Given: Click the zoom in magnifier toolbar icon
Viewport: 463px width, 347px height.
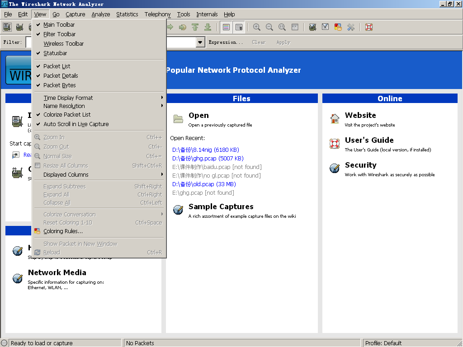Looking at the screenshot, I should pyautogui.click(x=257, y=27).
